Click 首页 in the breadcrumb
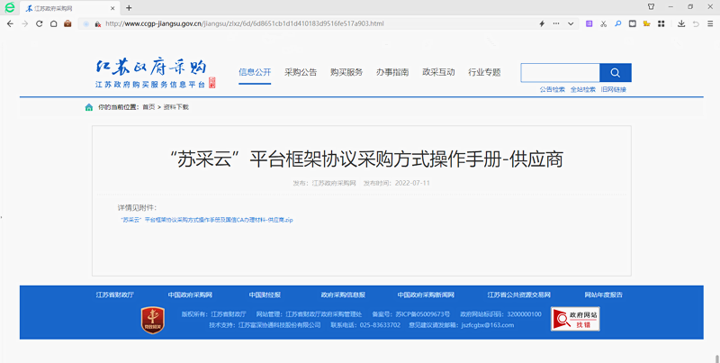 click(x=148, y=107)
